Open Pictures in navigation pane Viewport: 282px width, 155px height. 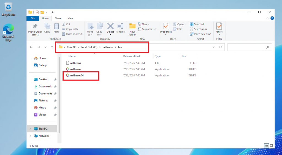[43, 101]
